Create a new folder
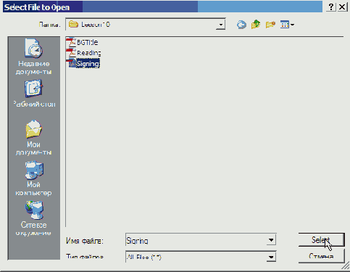Image resolution: width=350 pixels, height=272 pixels. 270,25
